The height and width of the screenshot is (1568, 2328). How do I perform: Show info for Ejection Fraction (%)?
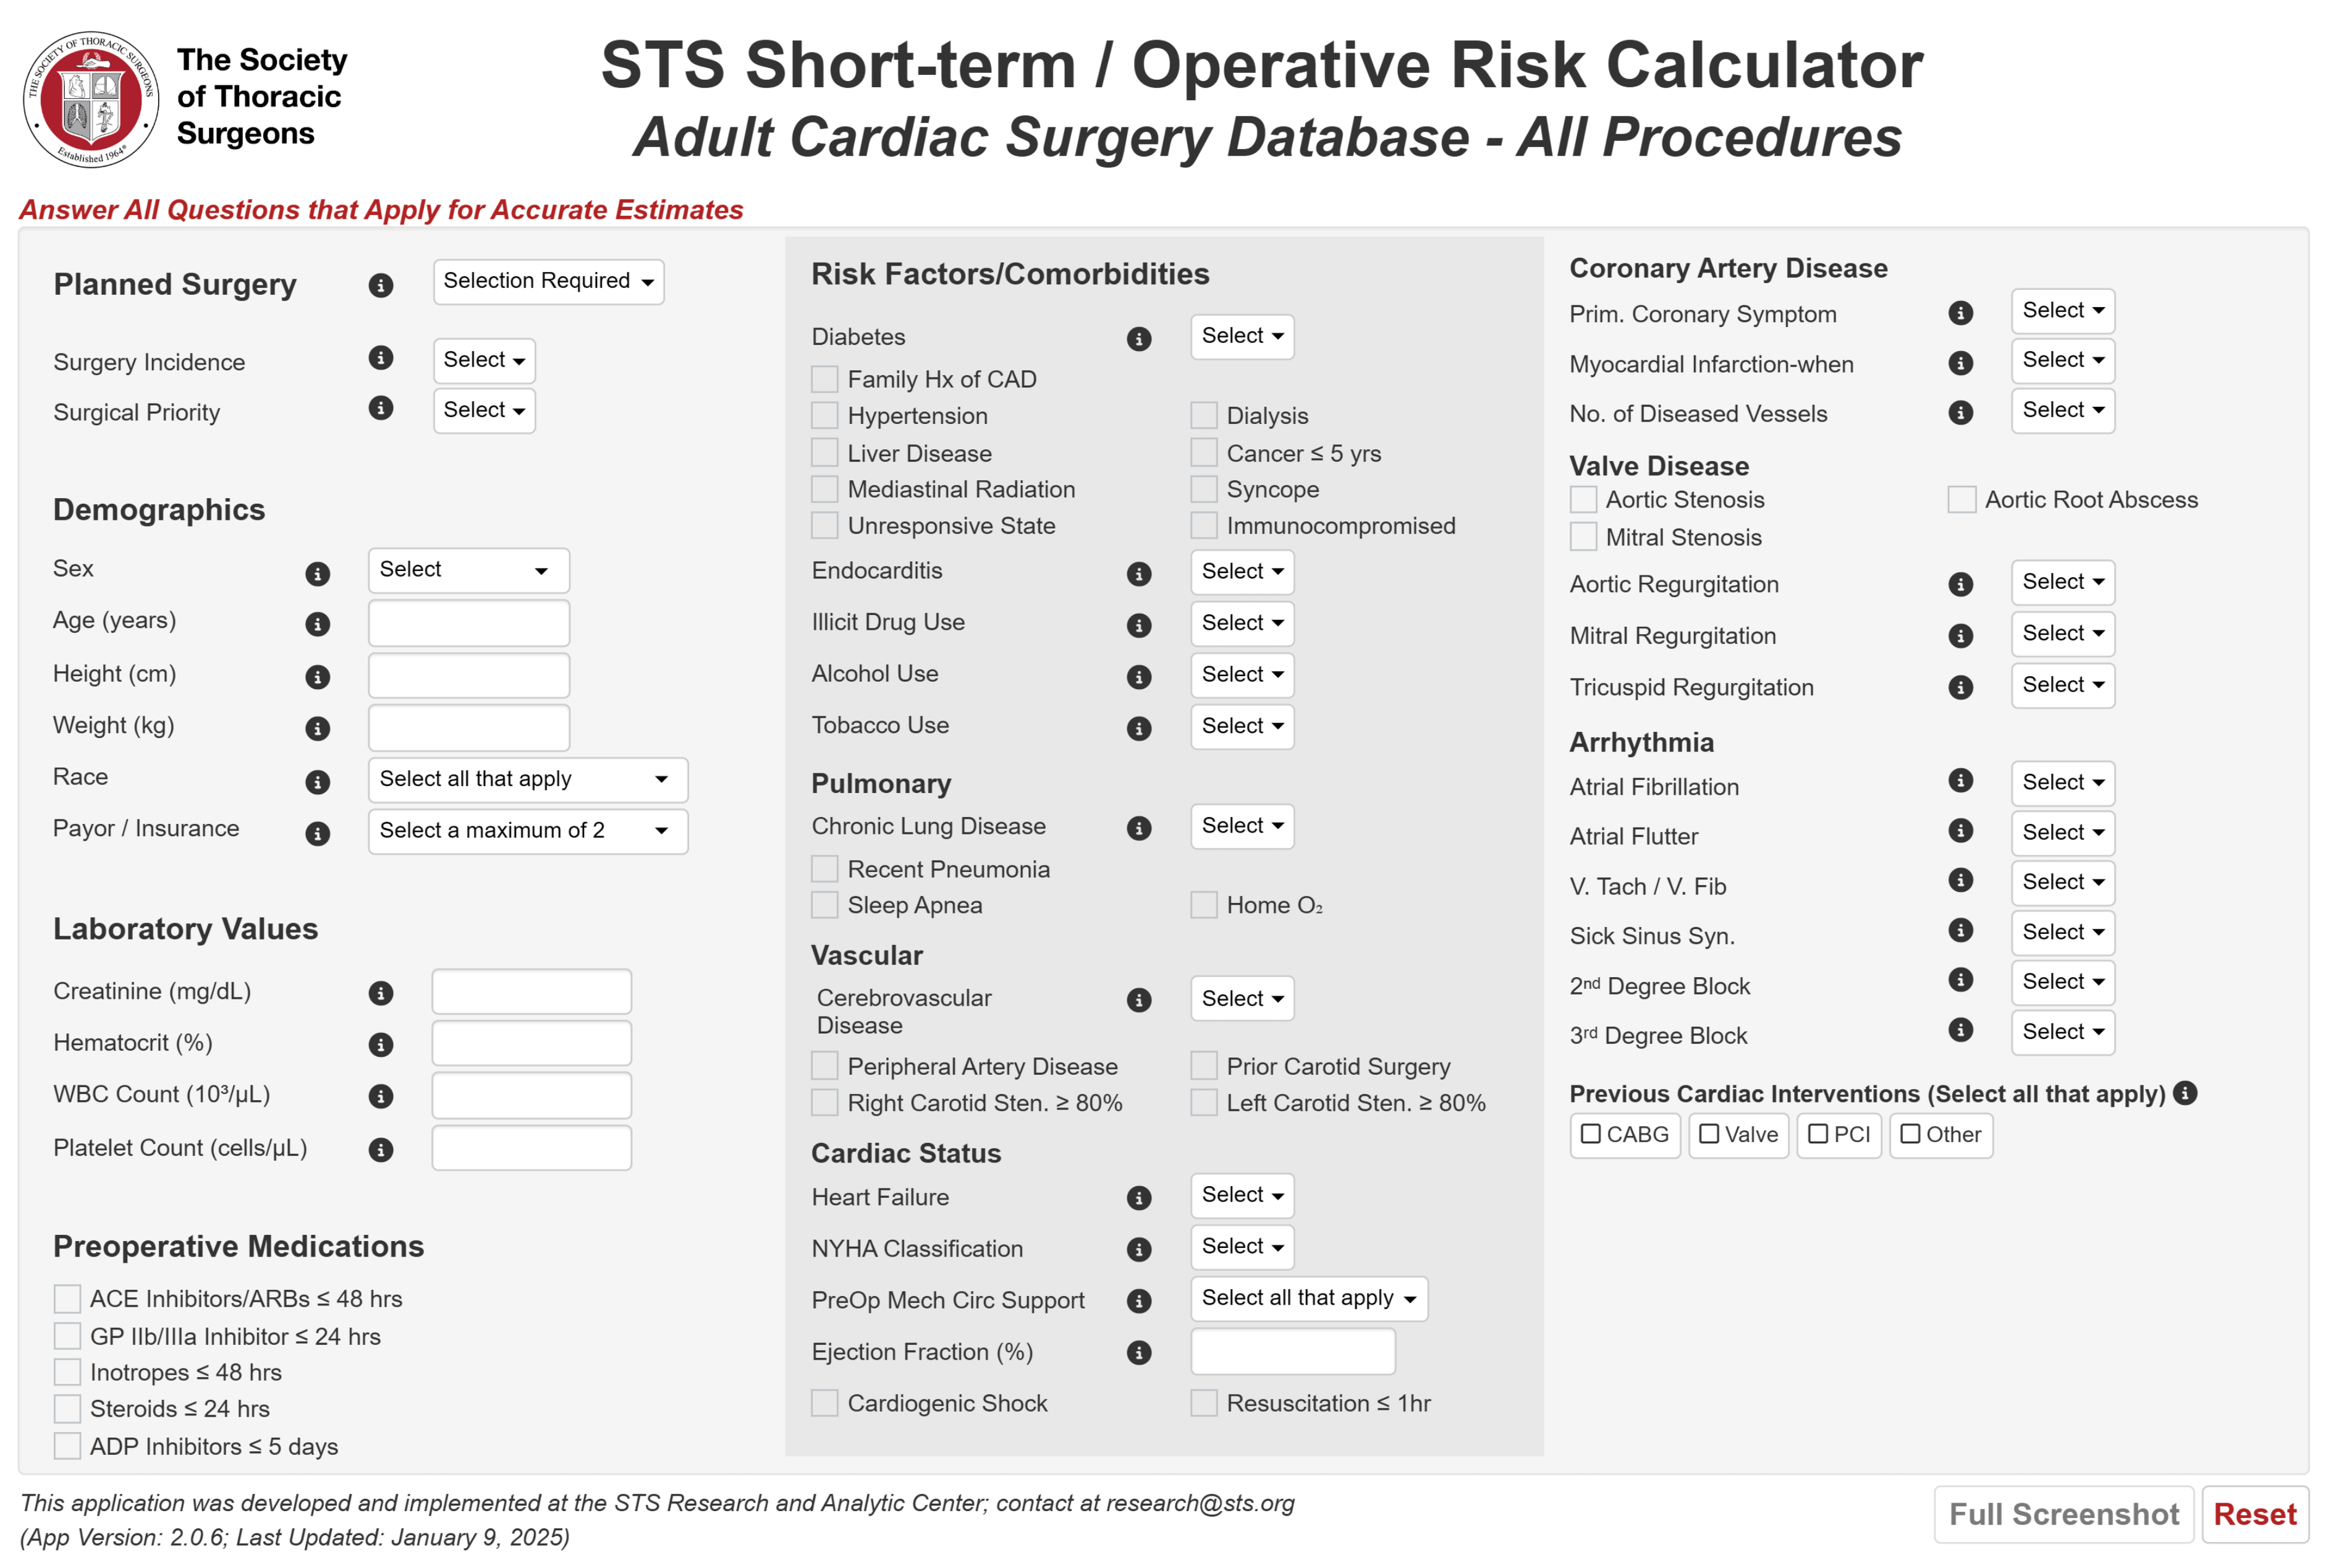1138,1353
